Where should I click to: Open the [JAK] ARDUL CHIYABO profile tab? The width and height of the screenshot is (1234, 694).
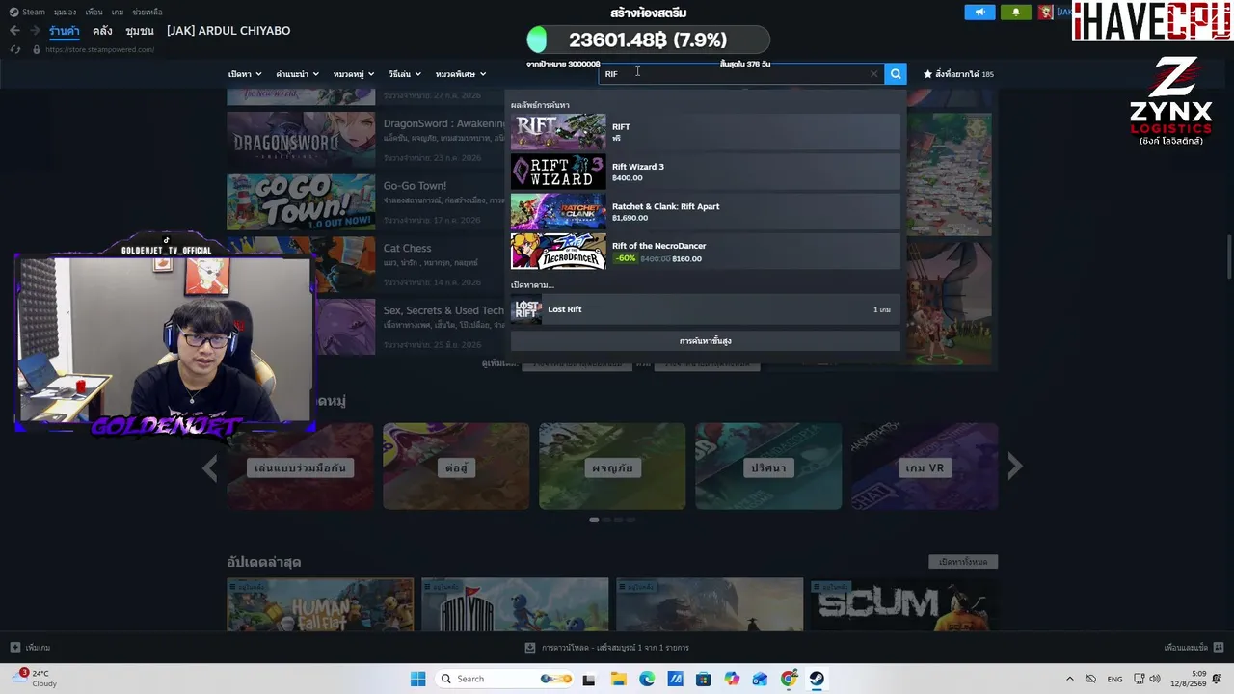click(x=228, y=31)
